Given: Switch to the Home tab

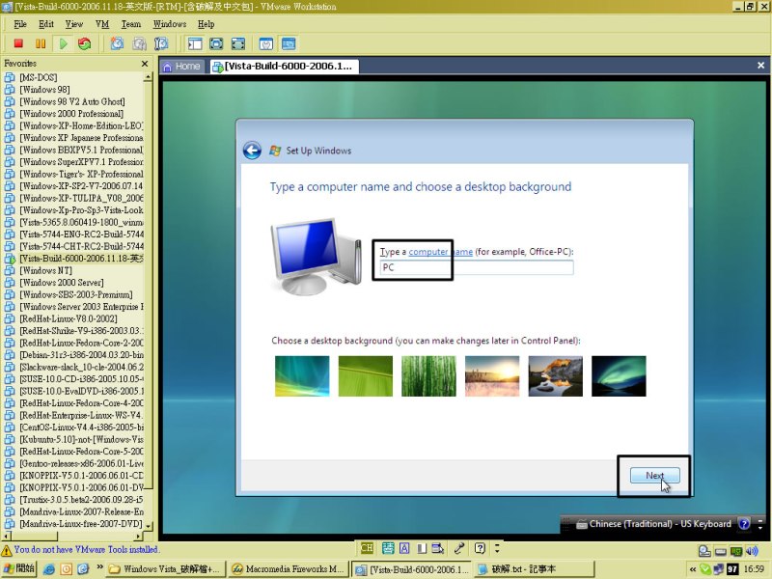Looking at the screenshot, I should coord(181,67).
